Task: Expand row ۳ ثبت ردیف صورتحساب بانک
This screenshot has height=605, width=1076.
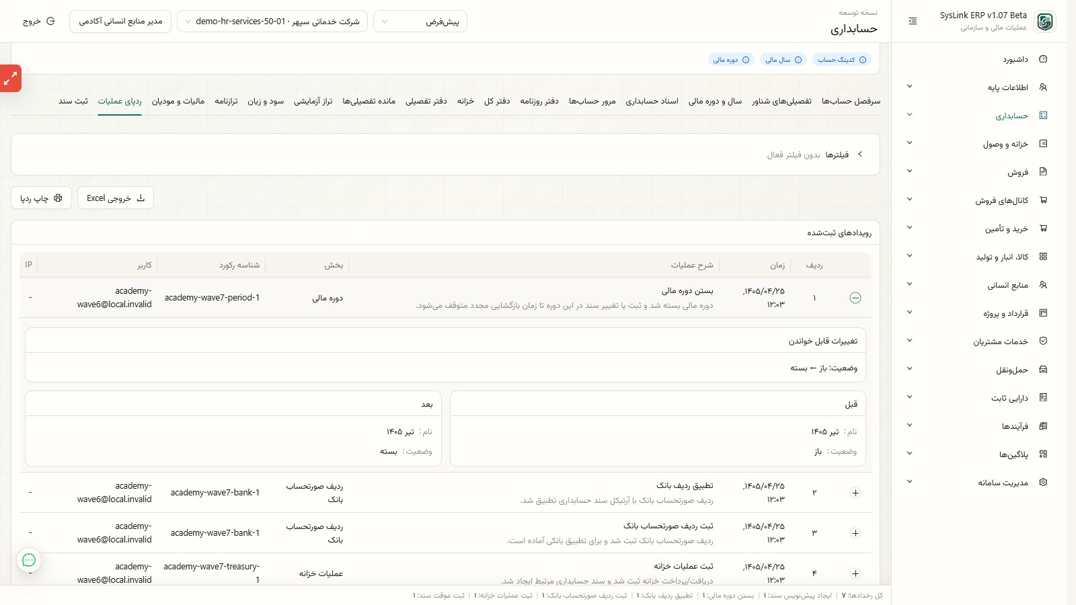Action: coord(855,533)
